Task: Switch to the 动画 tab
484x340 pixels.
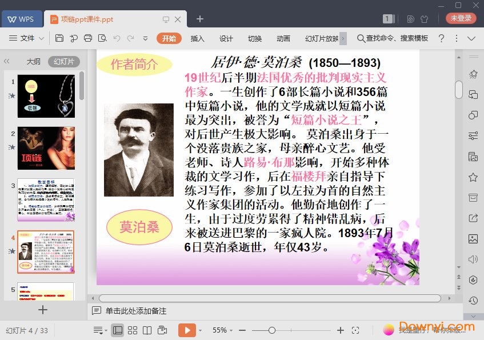Action: pos(283,38)
